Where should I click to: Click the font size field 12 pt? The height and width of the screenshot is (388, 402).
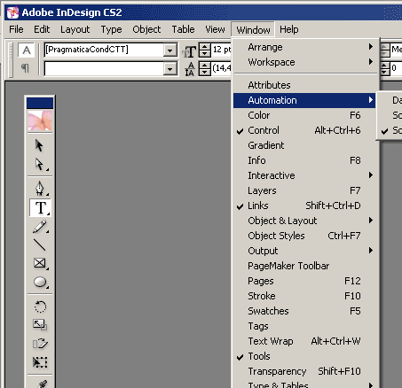pos(221,50)
